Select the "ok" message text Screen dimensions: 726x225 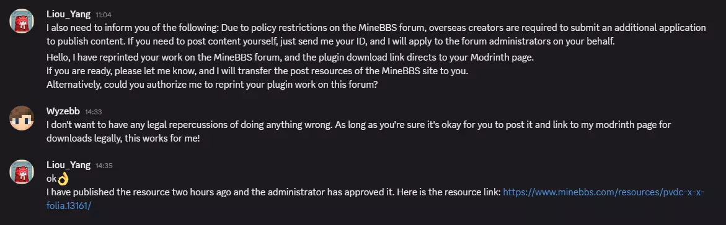tap(51, 179)
